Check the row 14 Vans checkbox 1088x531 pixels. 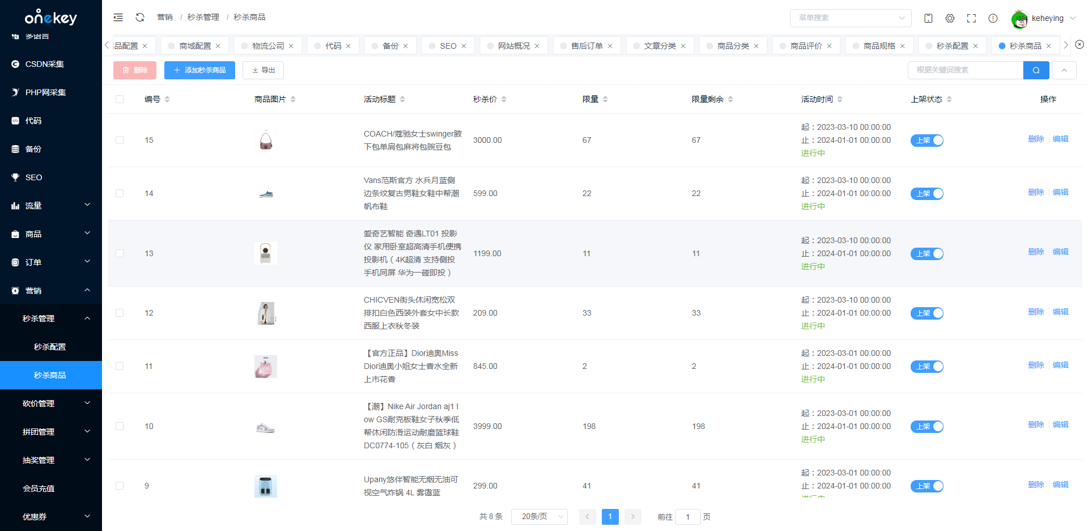coord(120,193)
